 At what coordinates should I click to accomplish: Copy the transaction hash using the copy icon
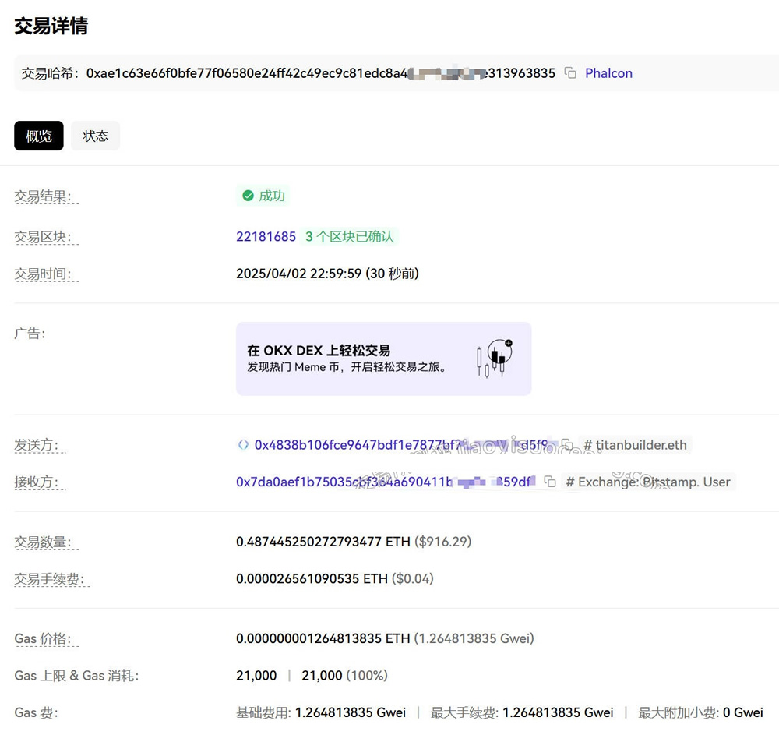569,72
